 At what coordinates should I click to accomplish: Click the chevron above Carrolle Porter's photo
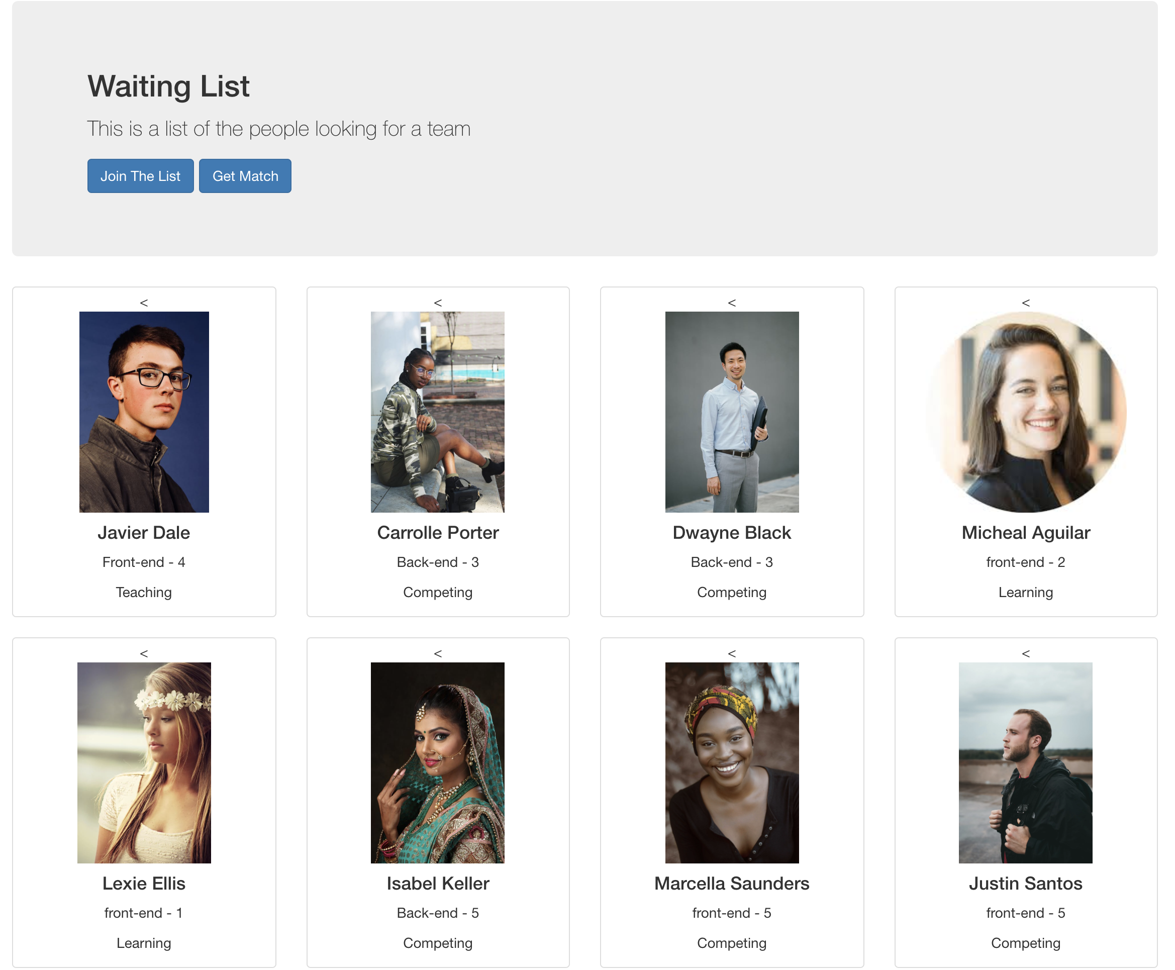click(437, 303)
